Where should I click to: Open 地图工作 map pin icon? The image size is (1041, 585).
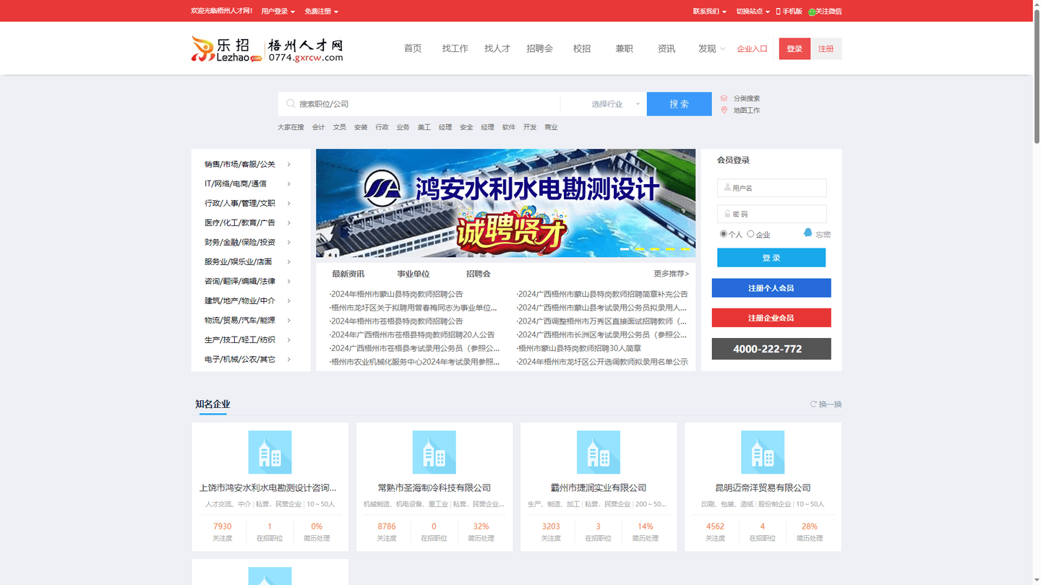pyautogui.click(x=724, y=110)
